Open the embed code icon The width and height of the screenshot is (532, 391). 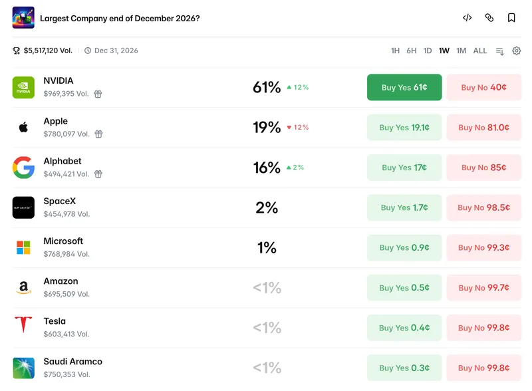pos(467,18)
